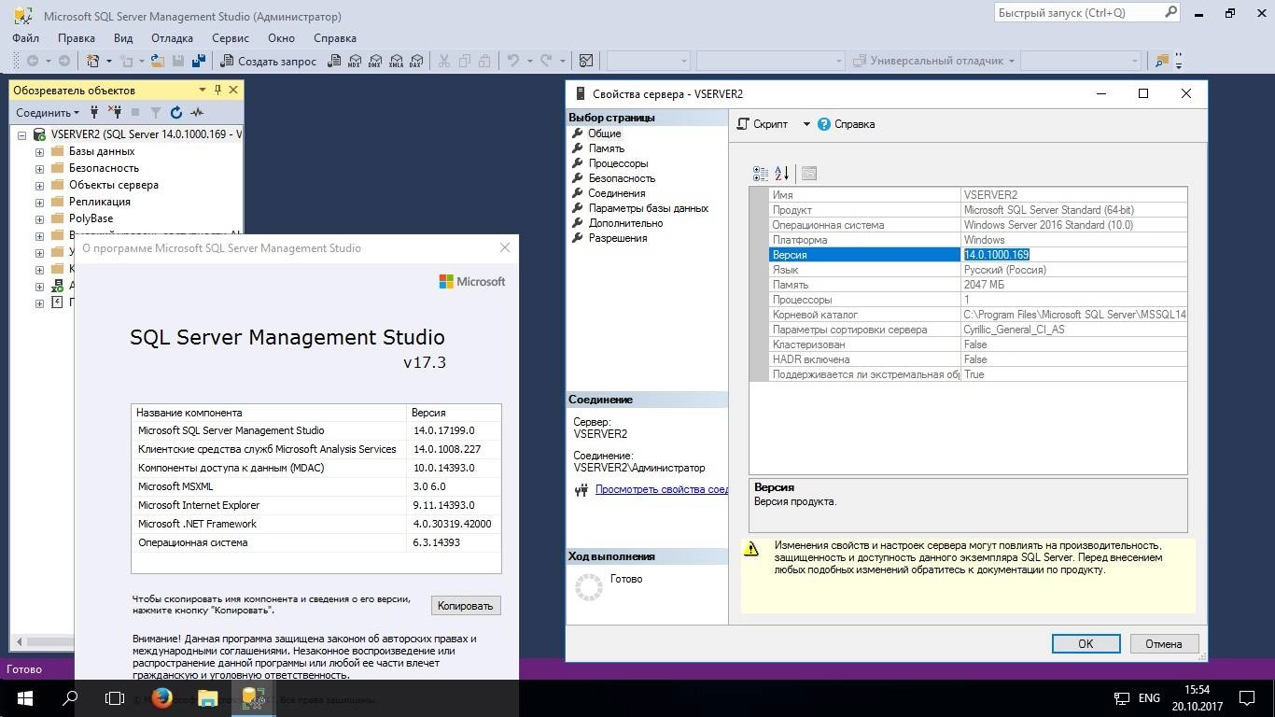Select the Память page
1275x717 pixels.
[607, 148]
